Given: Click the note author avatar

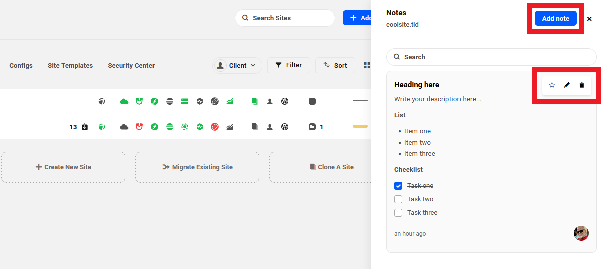Looking at the screenshot, I should coord(581,233).
